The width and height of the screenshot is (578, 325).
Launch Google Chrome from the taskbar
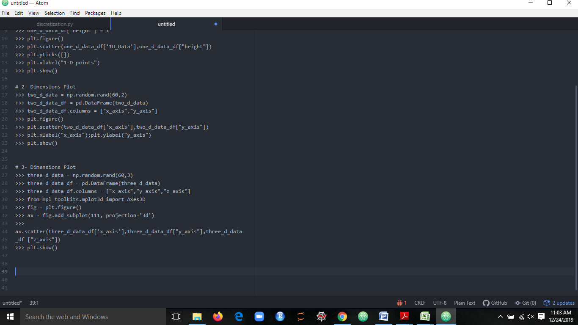tap(342, 317)
